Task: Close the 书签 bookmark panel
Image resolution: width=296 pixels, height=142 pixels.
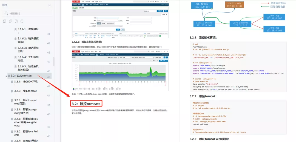Action: click(49, 5)
